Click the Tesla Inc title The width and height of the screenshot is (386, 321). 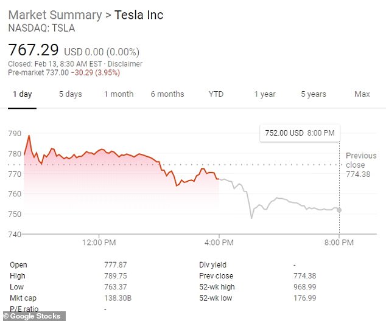(x=139, y=15)
